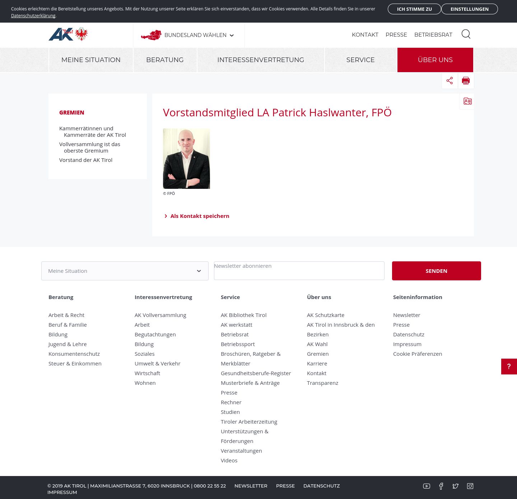Open the Facebook icon in footer
517x499 pixels.
[441, 486]
